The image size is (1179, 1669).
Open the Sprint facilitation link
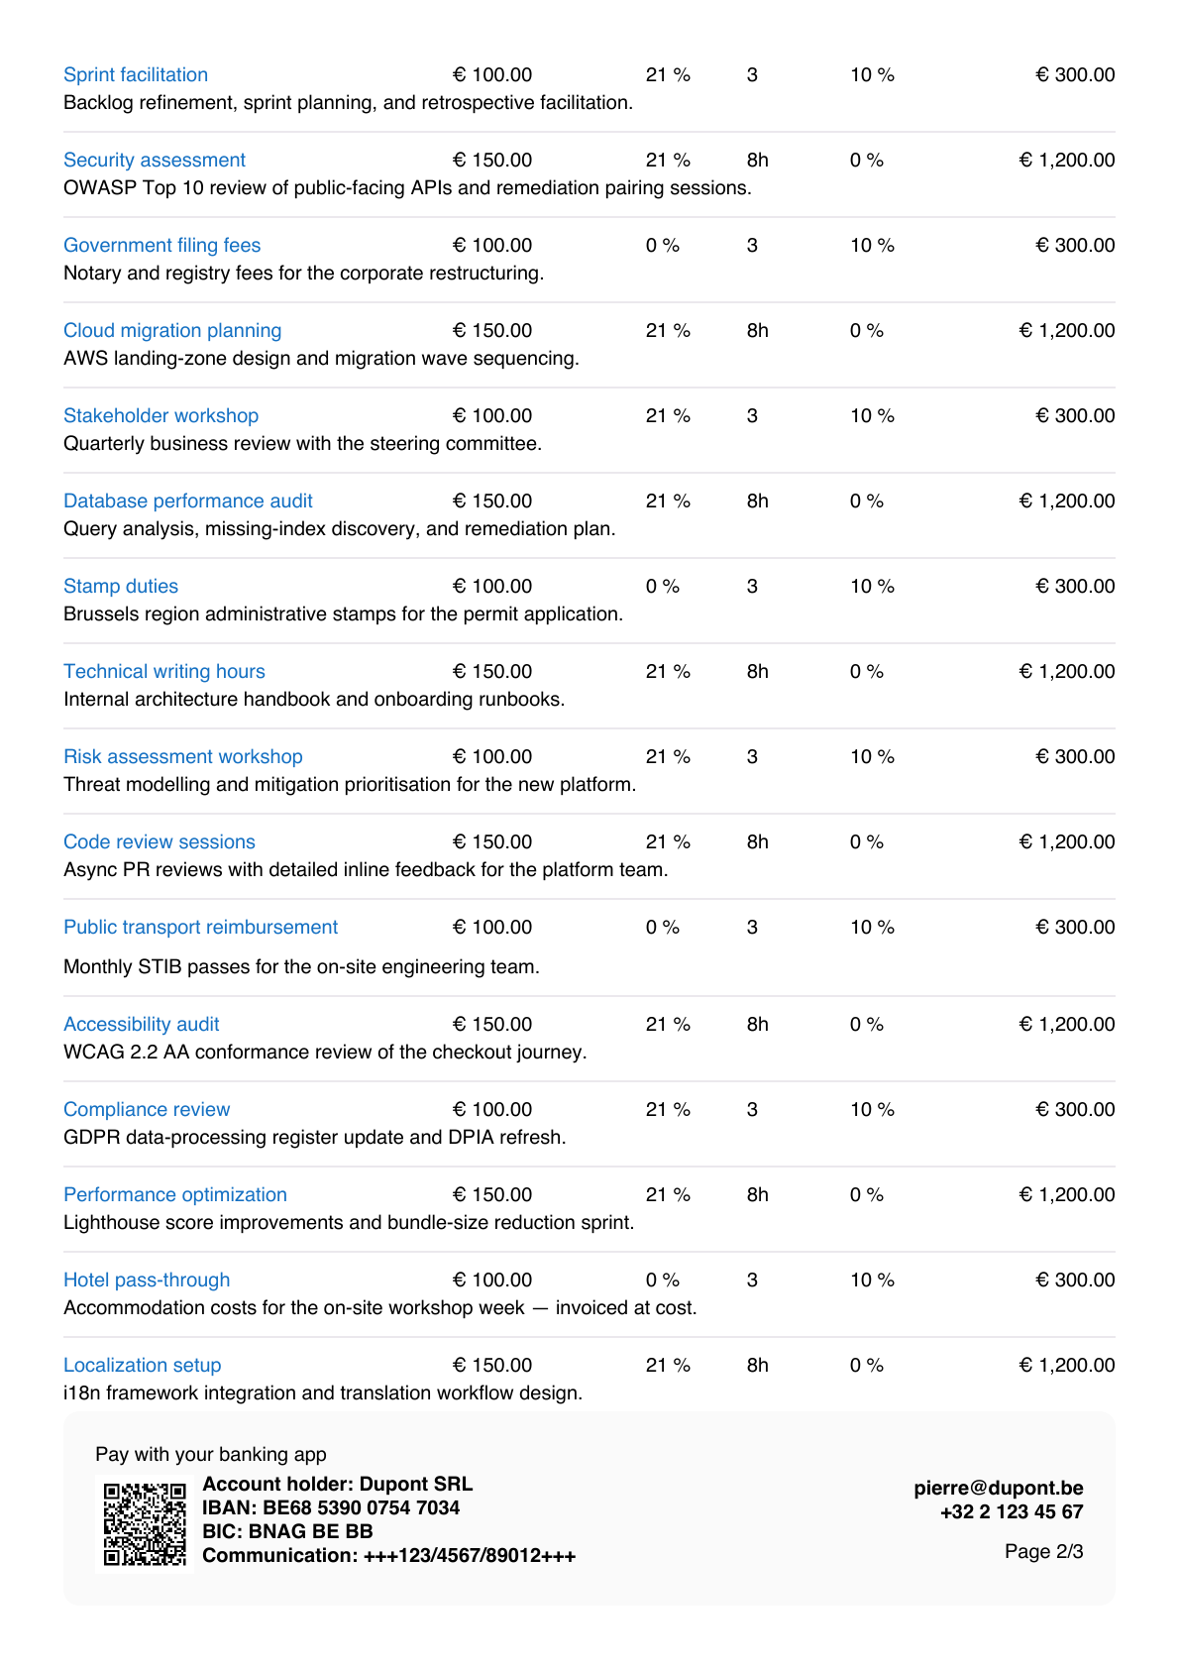click(x=136, y=74)
